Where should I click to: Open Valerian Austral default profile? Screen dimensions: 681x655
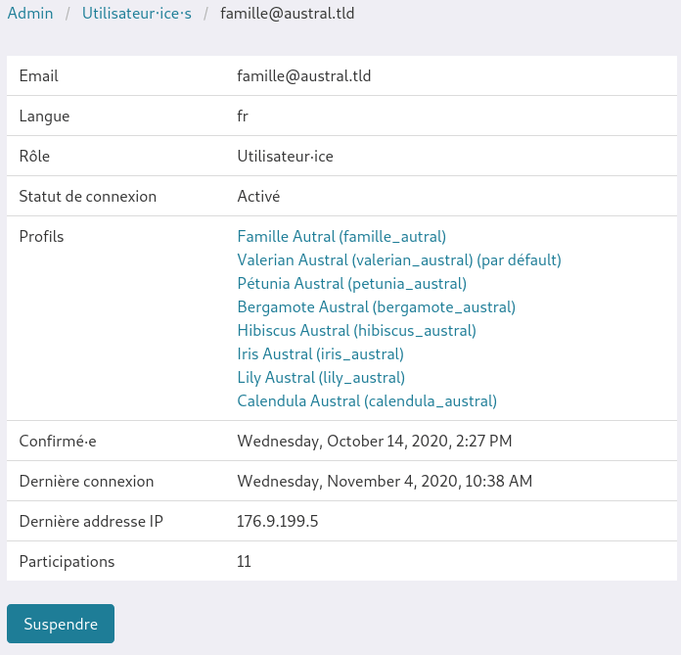[x=399, y=259]
